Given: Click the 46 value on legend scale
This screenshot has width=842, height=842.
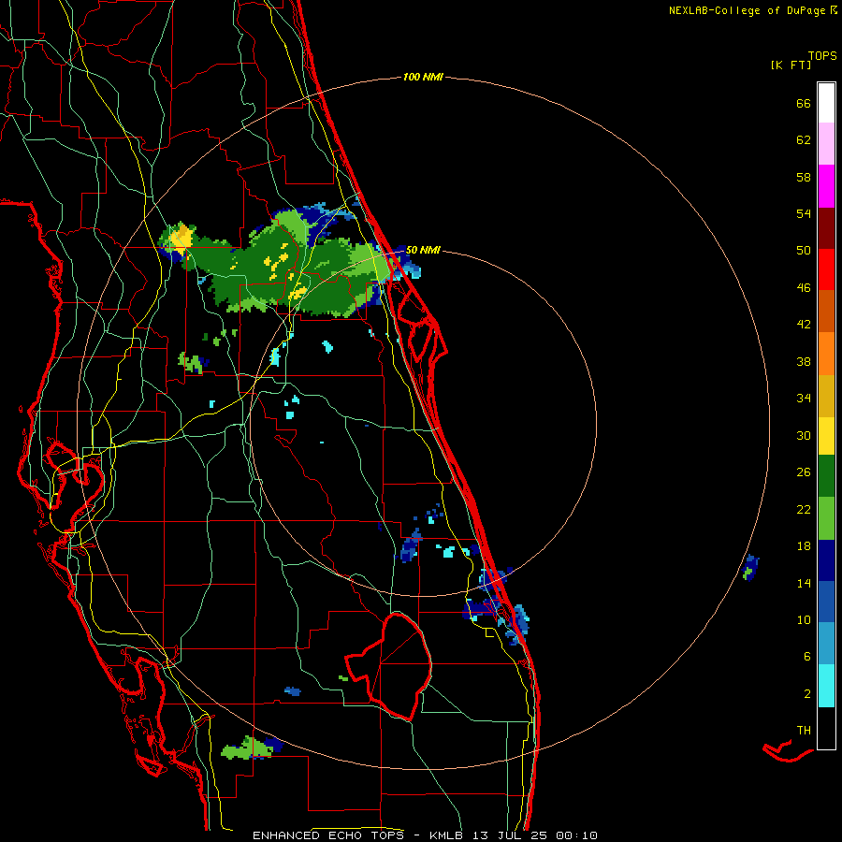Looking at the screenshot, I should pos(804,288).
